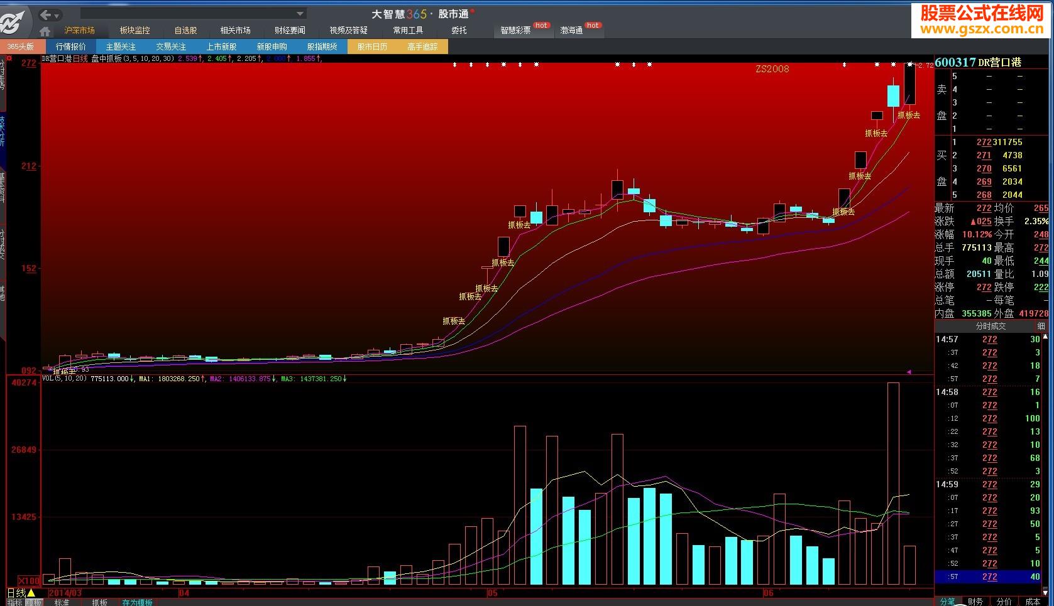Click the X100 volume scale box

(x=29, y=581)
